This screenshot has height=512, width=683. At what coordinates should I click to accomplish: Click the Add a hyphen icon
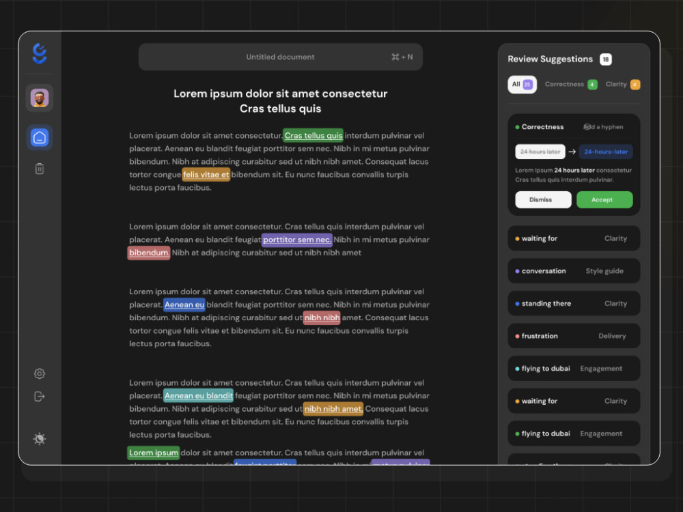(x=588, y=127)
